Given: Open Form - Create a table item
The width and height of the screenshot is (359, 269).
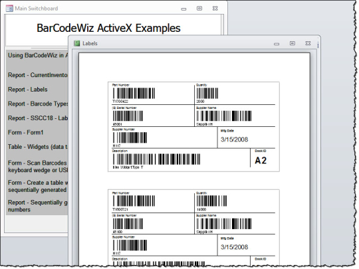Looking at the screenshot, I should tap(38, 186).
